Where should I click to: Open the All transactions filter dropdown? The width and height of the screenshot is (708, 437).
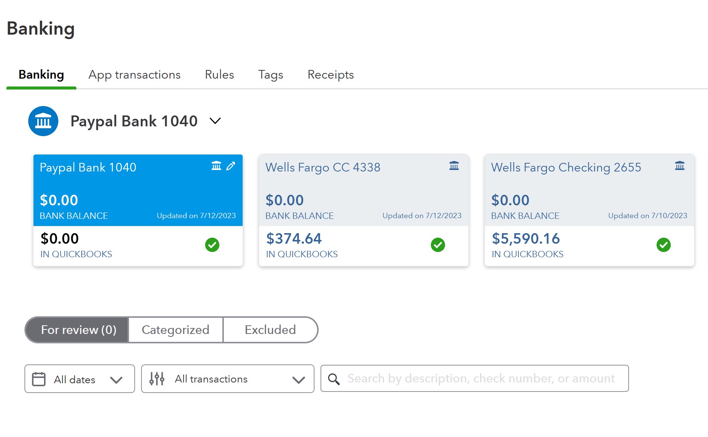click(x=228, y=379)
